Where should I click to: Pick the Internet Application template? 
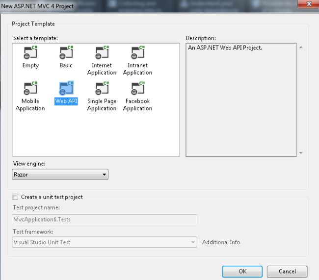tap(102, 61)
